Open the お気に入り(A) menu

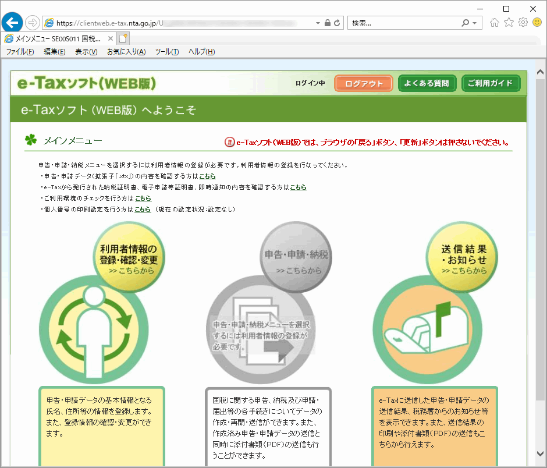click(126, 52)
